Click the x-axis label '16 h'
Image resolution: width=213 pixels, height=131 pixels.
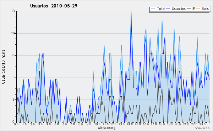click(x=146, y=124)
